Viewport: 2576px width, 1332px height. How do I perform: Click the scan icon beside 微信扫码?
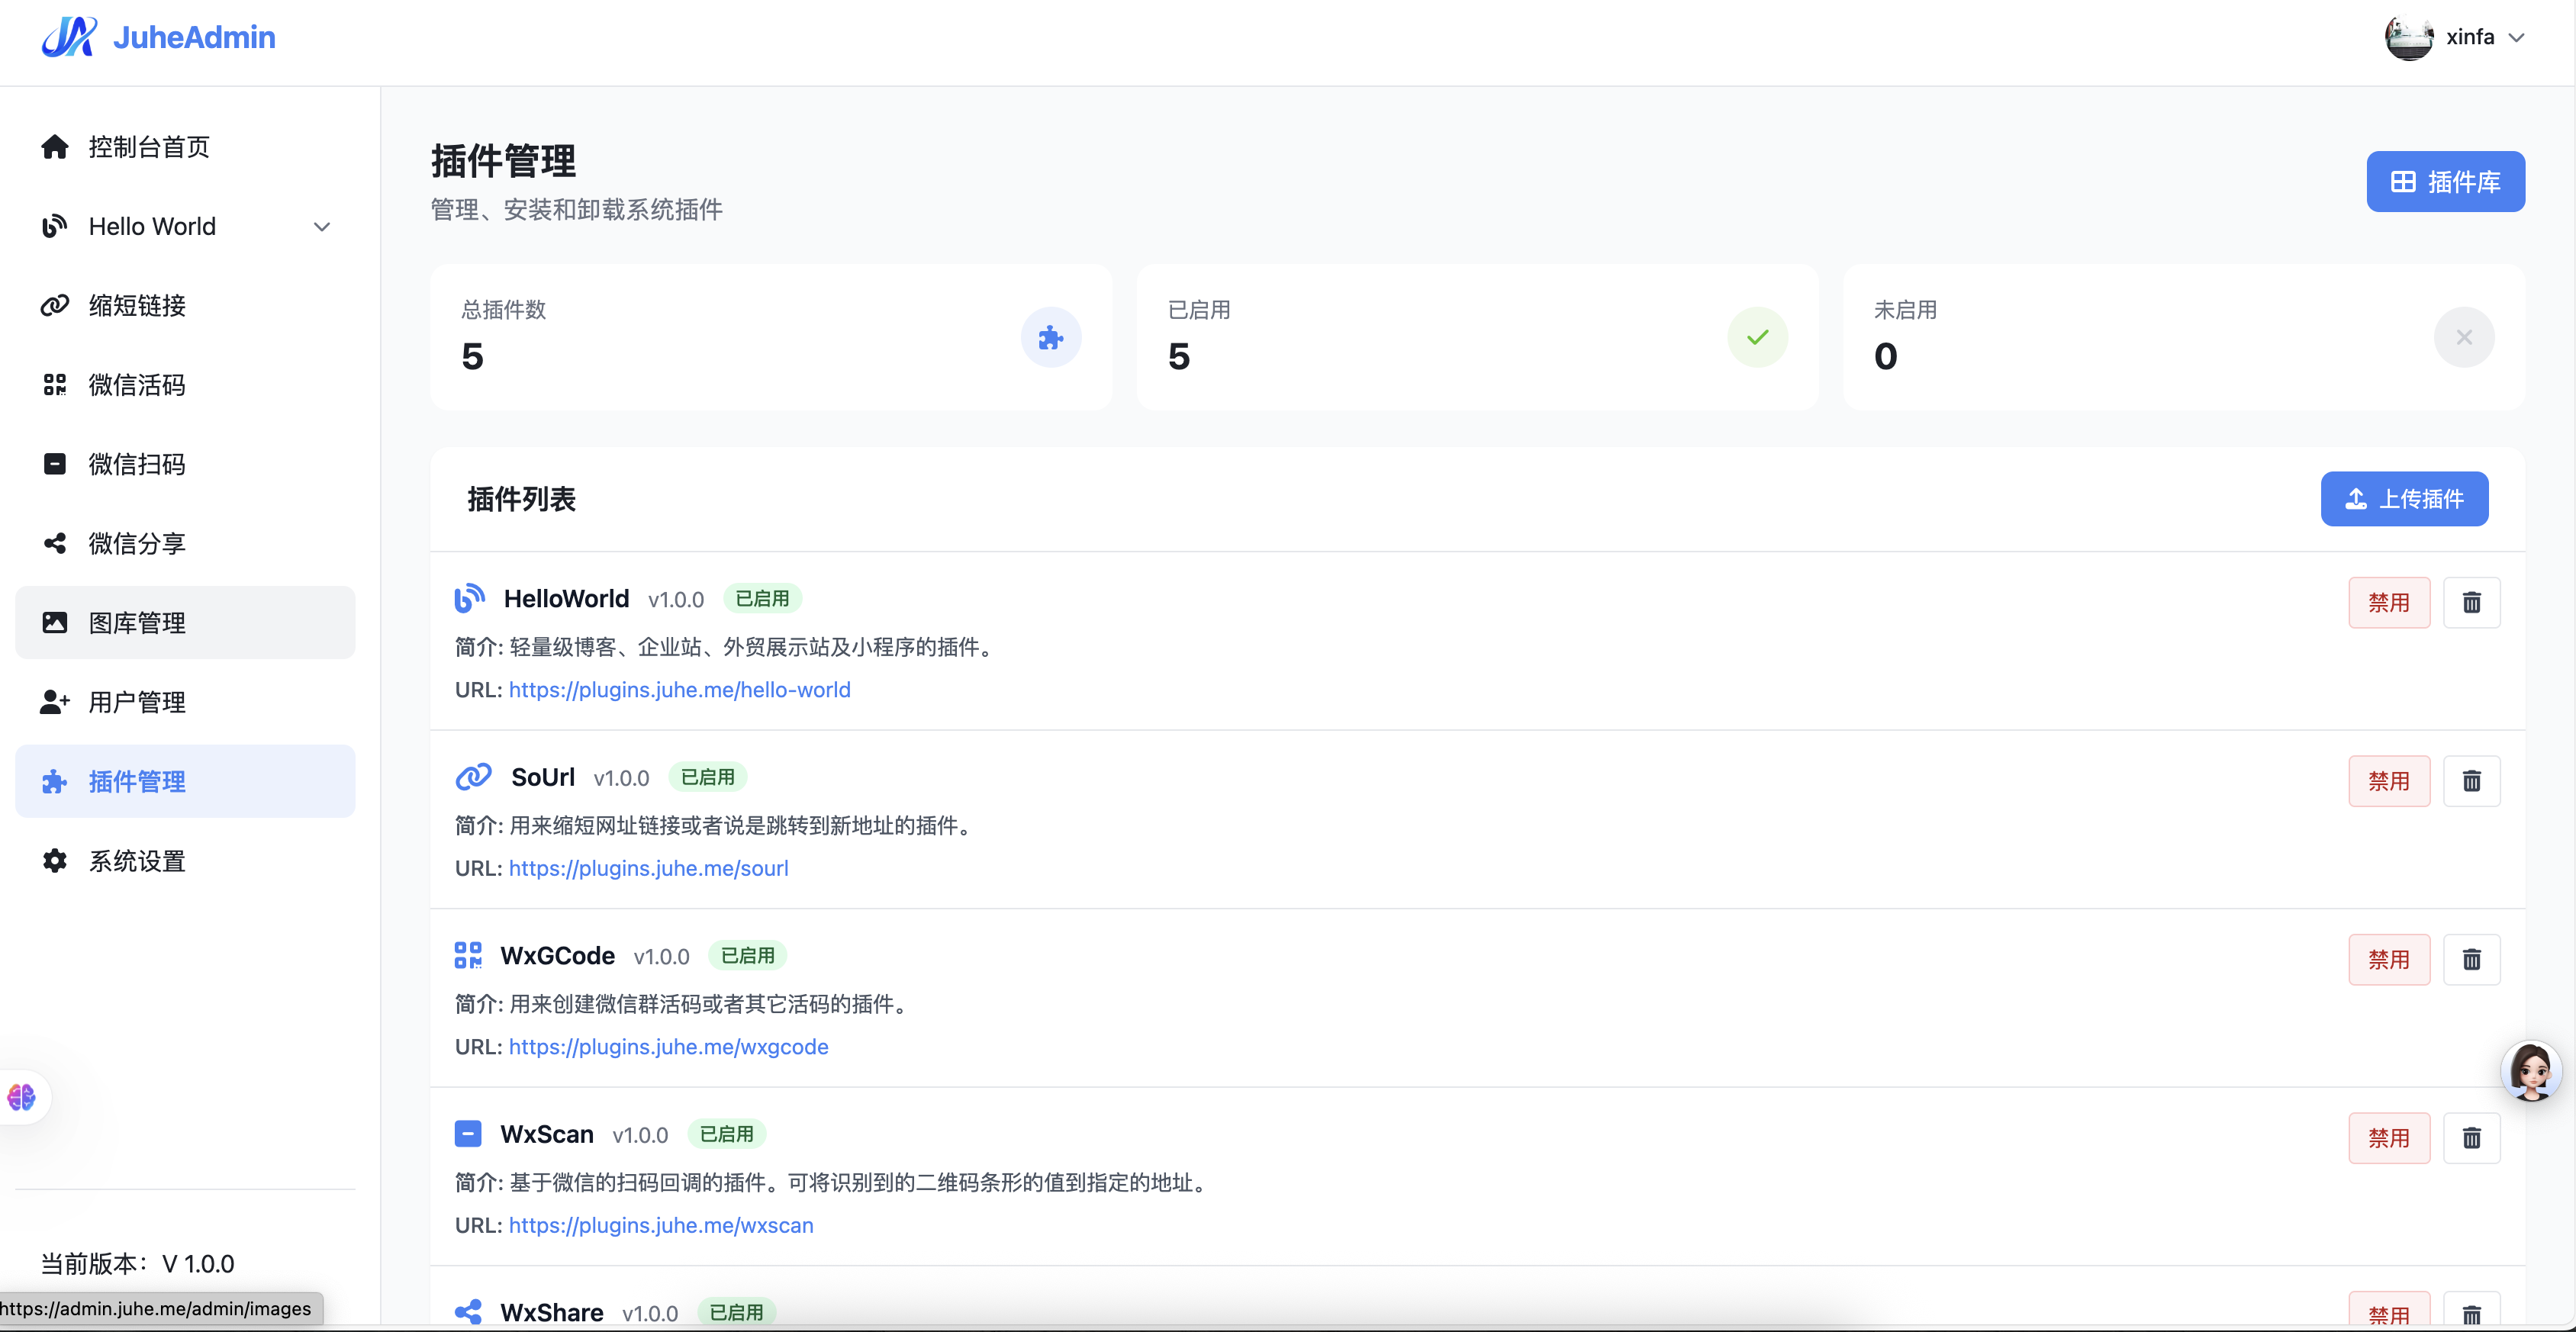55,464
